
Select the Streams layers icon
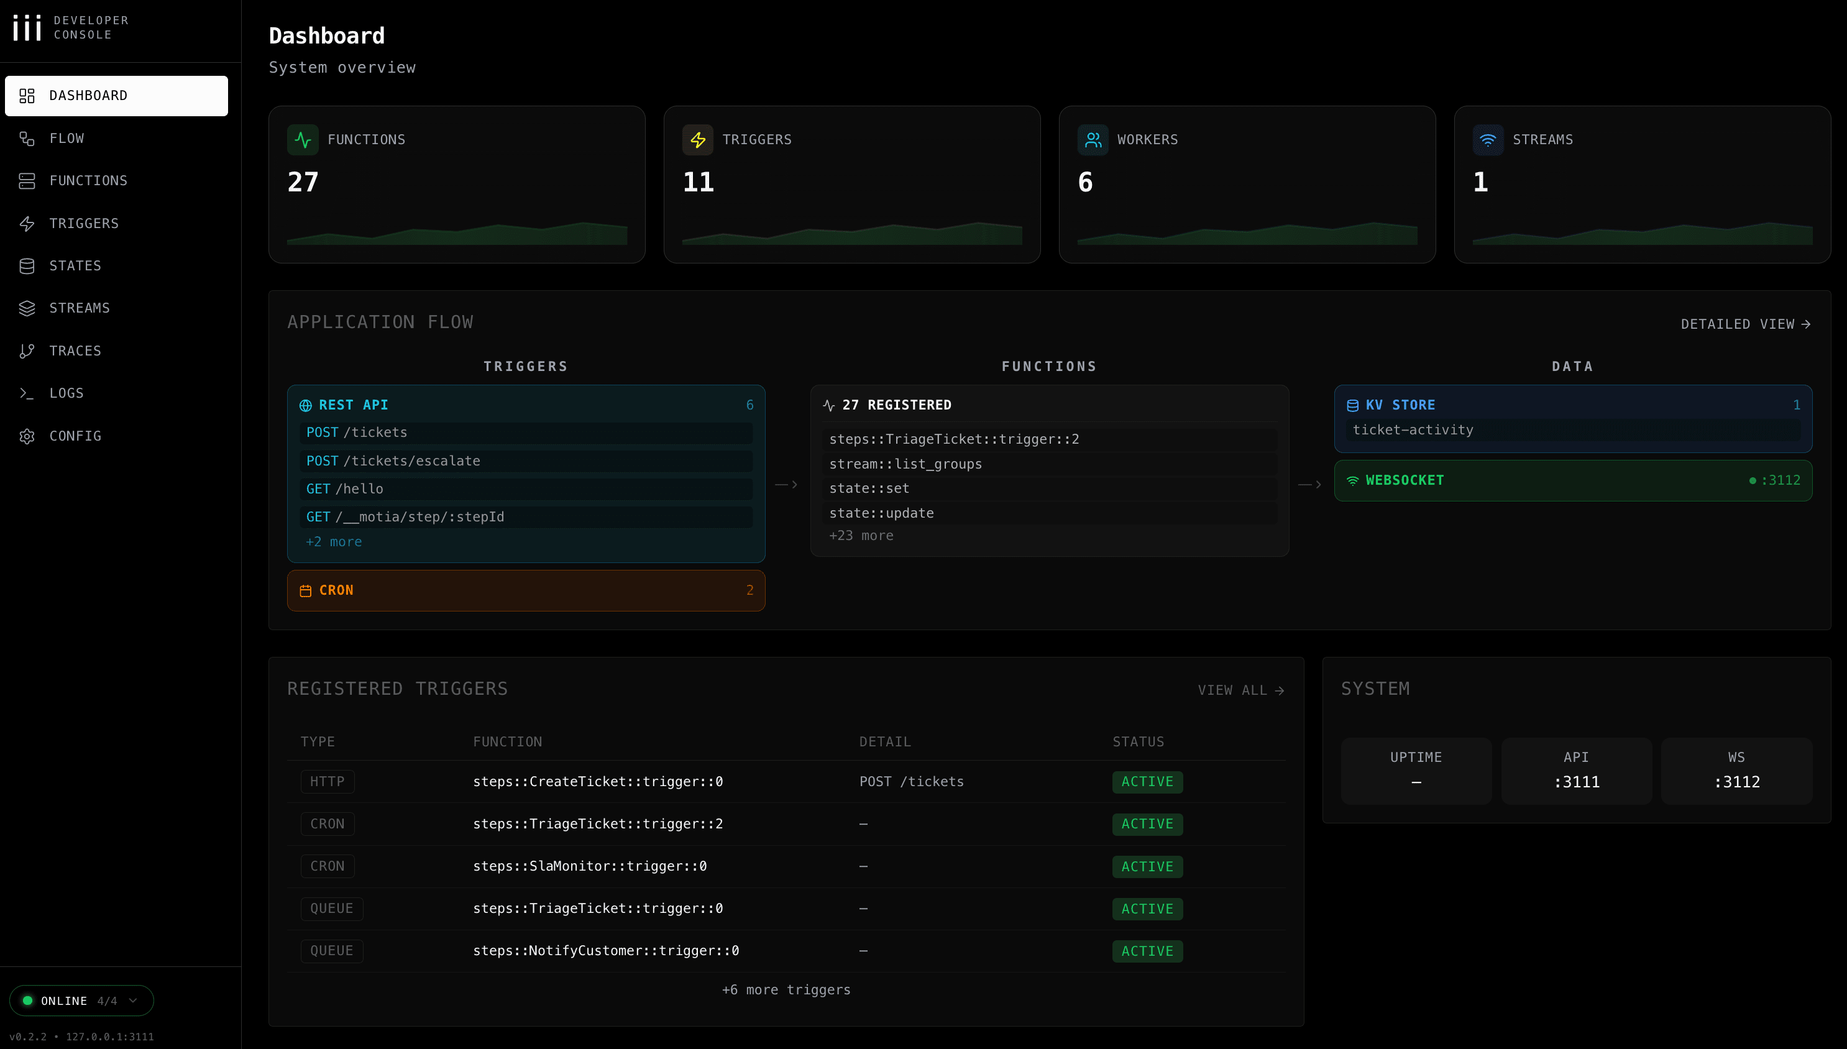pos(27,308)
